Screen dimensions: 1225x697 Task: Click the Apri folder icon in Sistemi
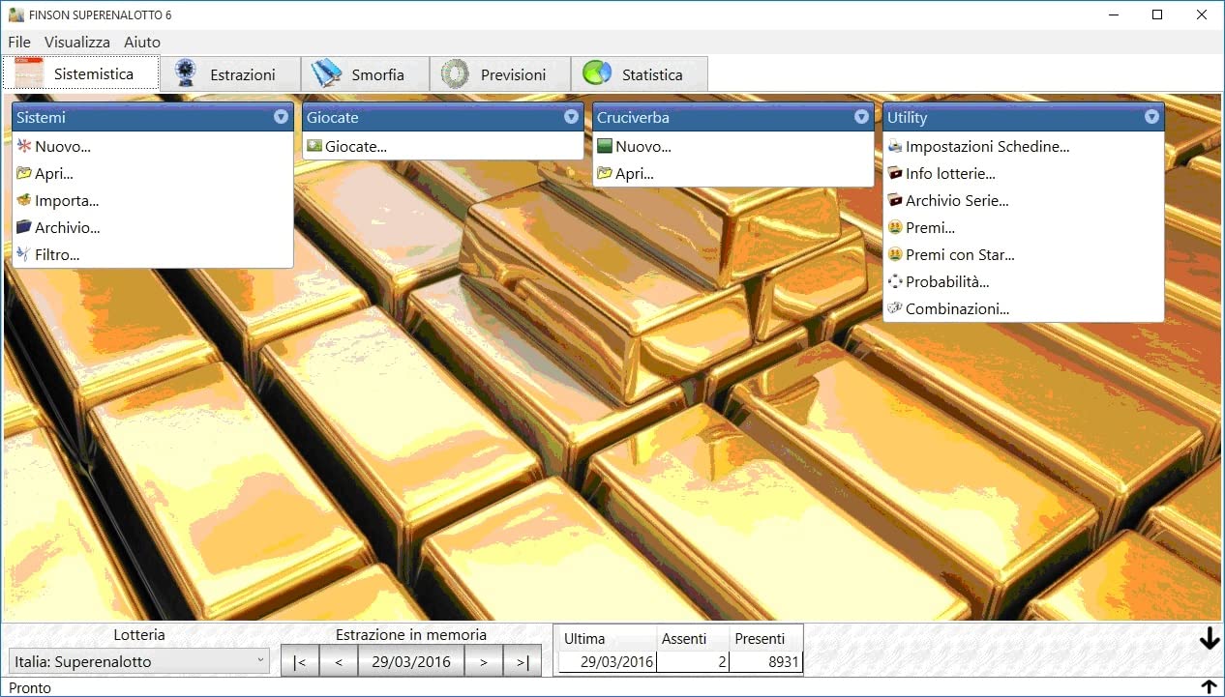point(24,174)
